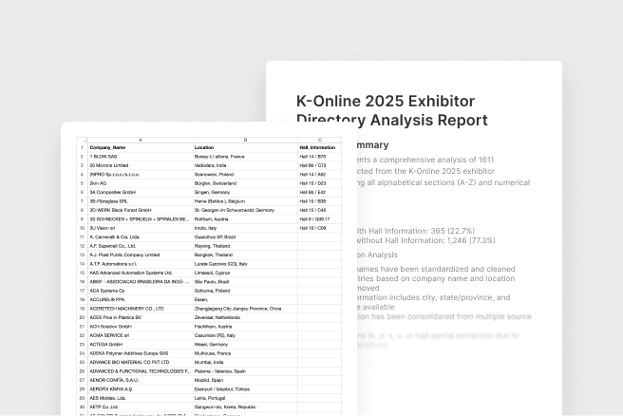This screenshot has width=623, height=416.
Task: Select 'St. Georgen im Schwarzwald, Germany' cell
Action: (x=245, y=210)
